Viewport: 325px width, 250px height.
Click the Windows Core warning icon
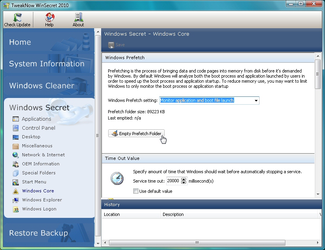[16, 191]
